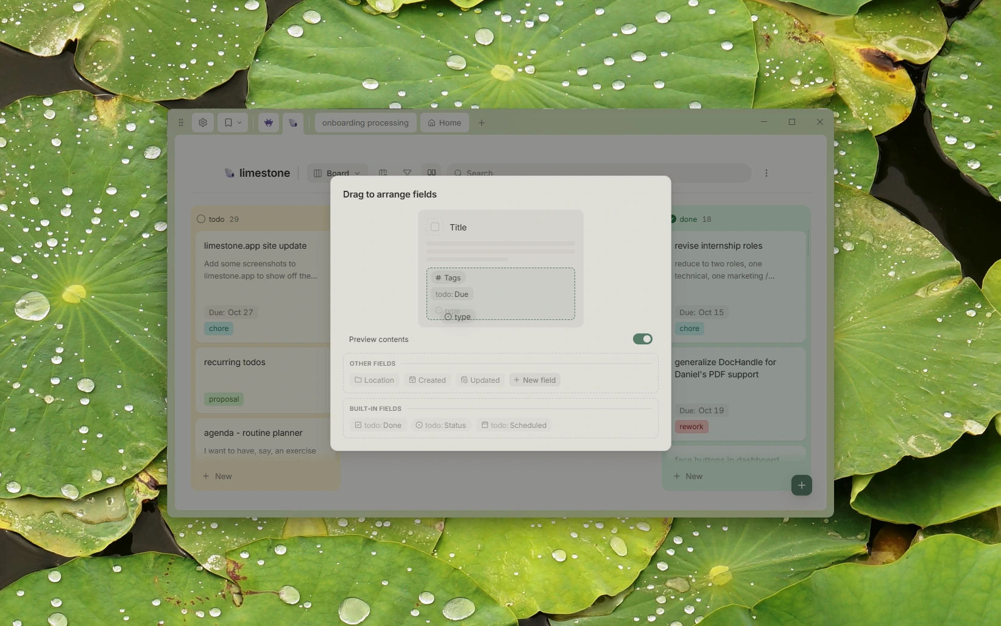Switch to the limestone pinned tab icon
The height and width of the screenshot is (626, 1001).
click(293, 123)
